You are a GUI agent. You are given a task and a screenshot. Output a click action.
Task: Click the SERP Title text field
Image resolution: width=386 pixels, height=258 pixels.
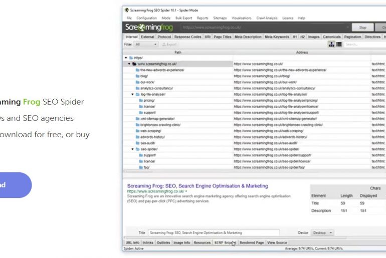pos(214,232)
